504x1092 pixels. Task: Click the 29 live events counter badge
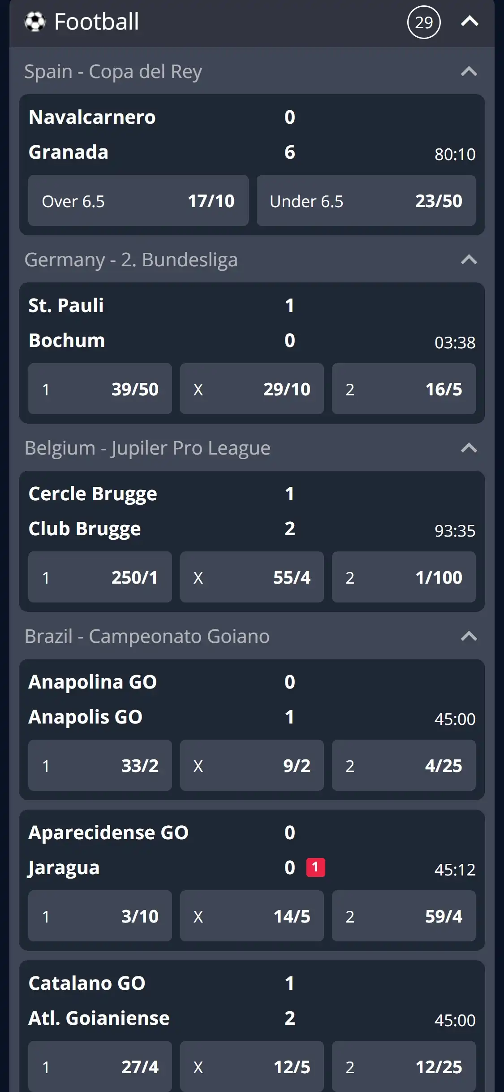click(423, 22)
